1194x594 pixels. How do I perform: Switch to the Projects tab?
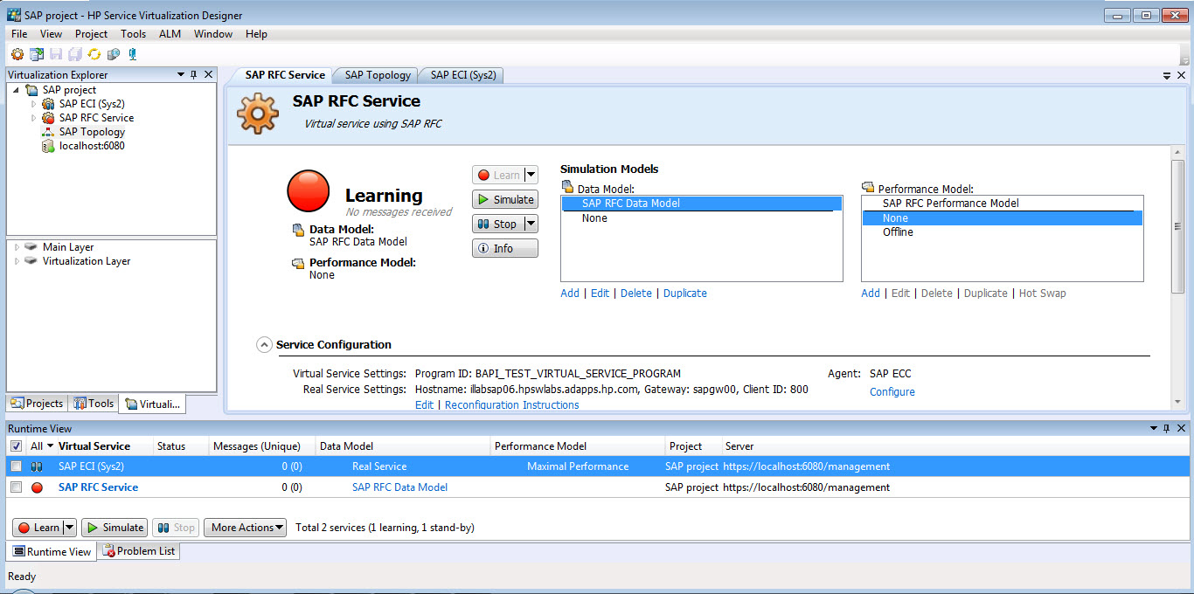(x=37, y=404)
